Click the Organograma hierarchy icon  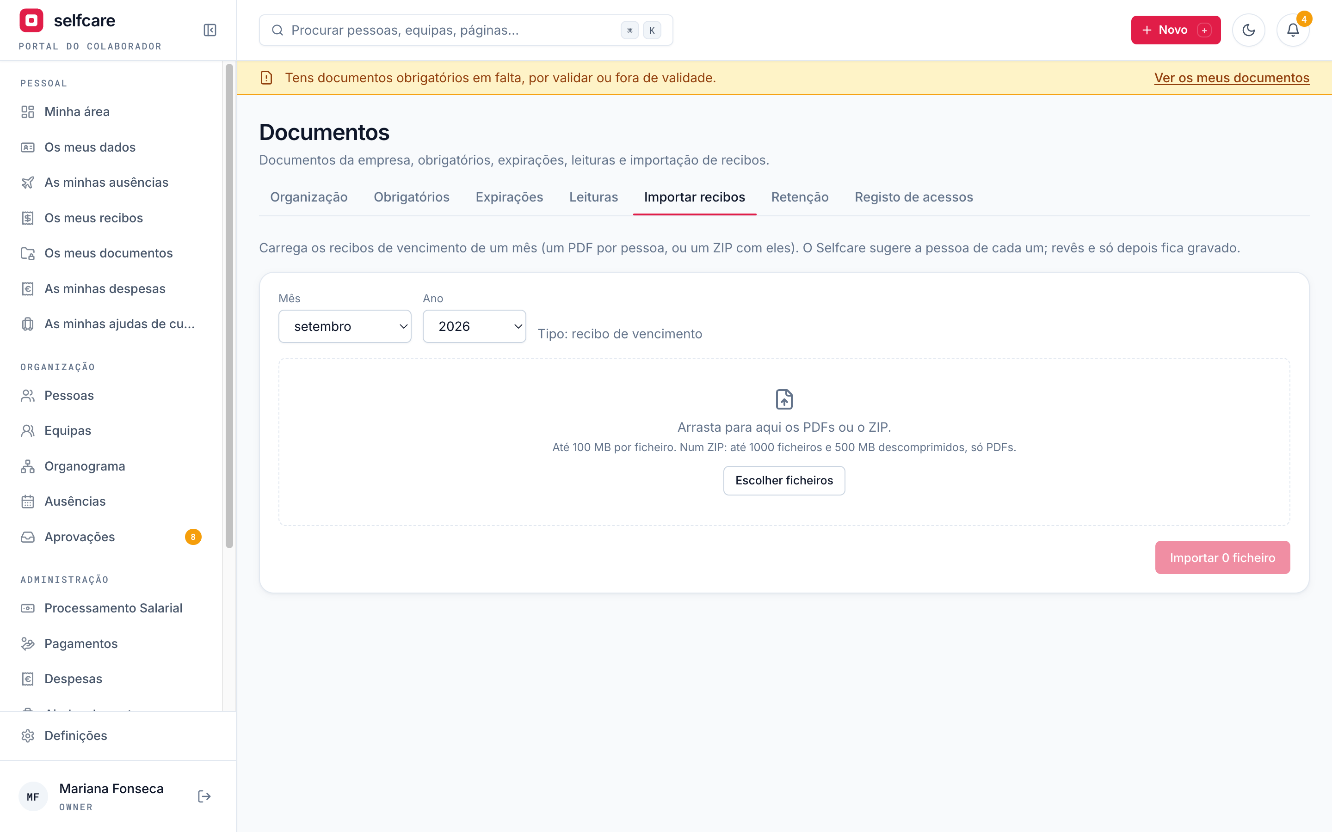point(28,466)
